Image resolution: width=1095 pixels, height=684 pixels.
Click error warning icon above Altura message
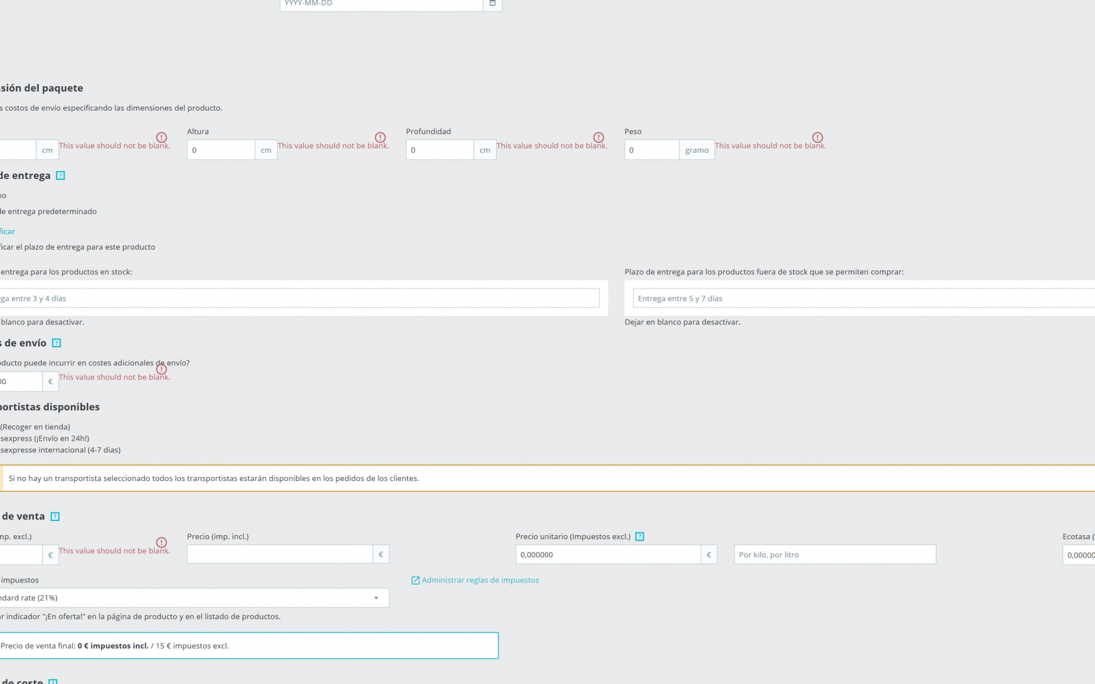pos(380,137)
